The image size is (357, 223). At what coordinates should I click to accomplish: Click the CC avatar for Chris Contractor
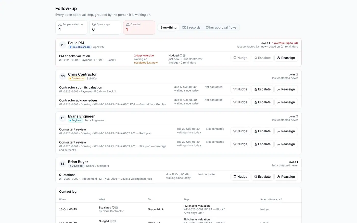[x=62, y=76]
